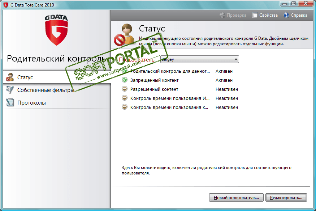Click the Собственные фильтры funnel icon

click(x=10, y=90)
